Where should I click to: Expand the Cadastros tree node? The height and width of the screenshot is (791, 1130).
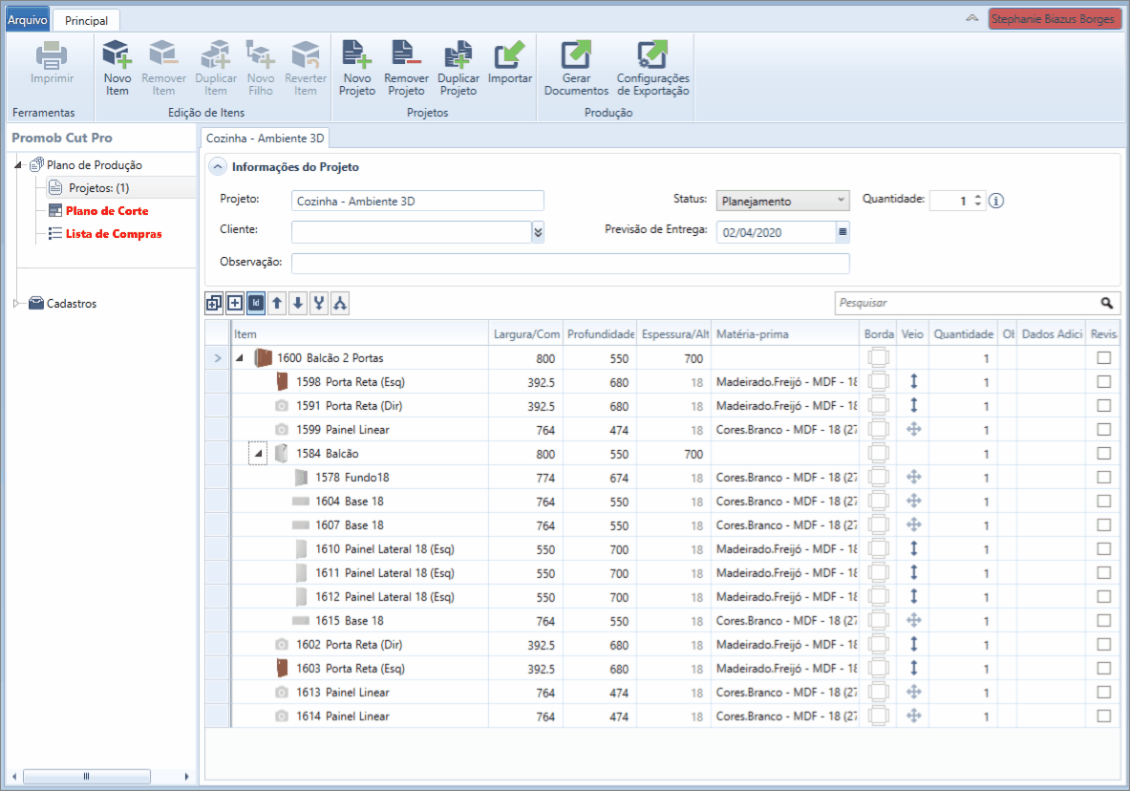tap(17, 304)
